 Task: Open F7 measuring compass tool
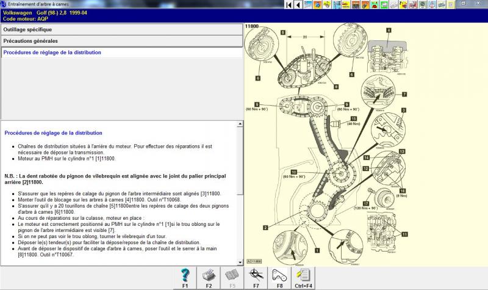click(256, 278)
